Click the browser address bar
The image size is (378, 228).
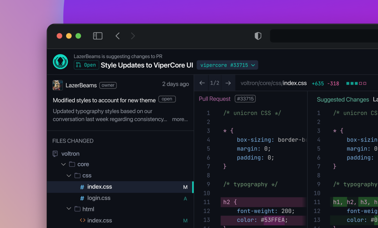pyautogui.click(x=324, y=36)
